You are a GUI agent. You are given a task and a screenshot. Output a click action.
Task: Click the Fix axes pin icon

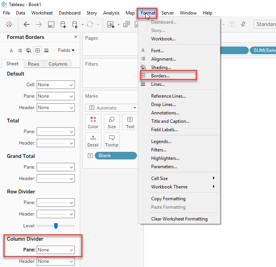click(x=243, y=24)
